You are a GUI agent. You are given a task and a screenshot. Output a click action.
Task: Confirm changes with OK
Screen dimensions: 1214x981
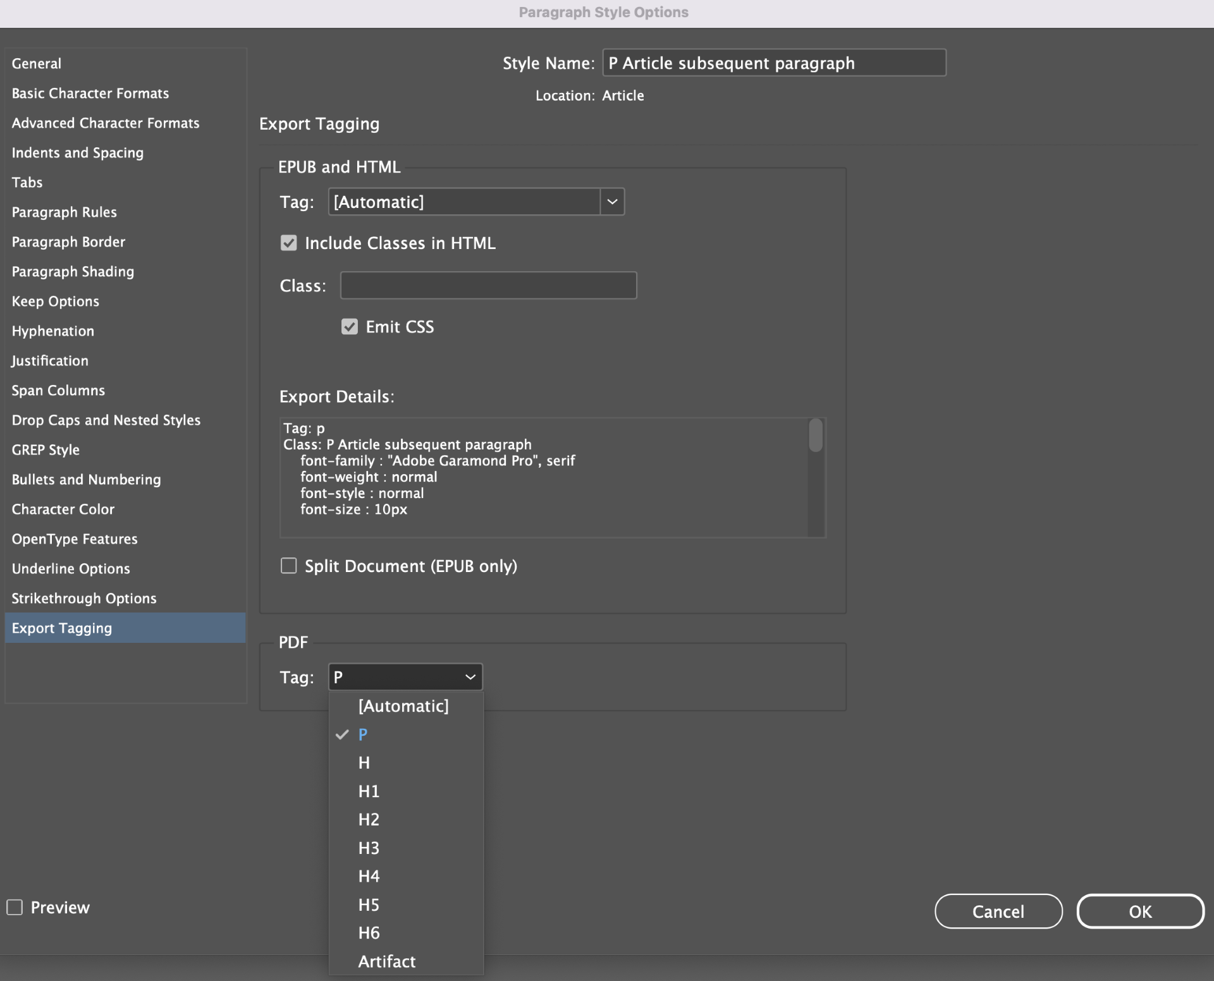click(1140, 911)
